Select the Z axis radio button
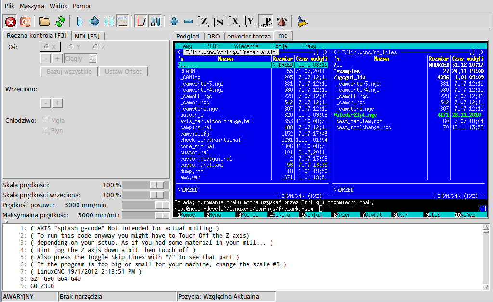Screen dimensions: 493x302 click(x=99, y=47)
